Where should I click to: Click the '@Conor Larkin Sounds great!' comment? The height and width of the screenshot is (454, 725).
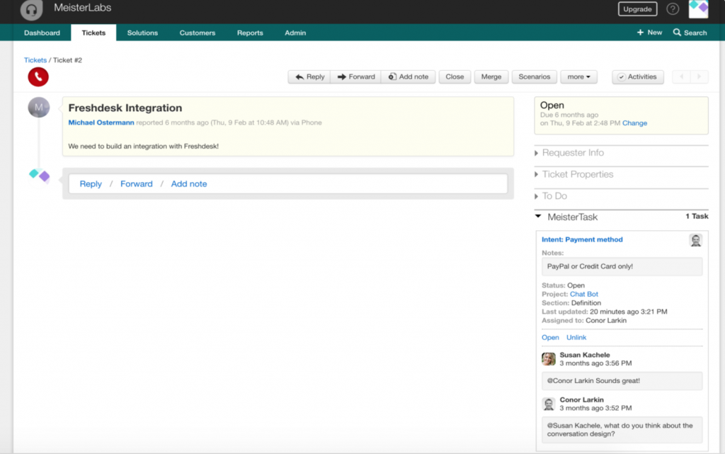pyautogui.click(x=622, y=381)
